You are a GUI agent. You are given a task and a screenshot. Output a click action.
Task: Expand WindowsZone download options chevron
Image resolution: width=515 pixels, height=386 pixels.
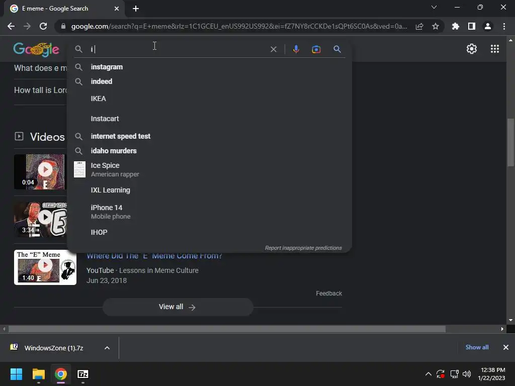[x=107, y=348]
